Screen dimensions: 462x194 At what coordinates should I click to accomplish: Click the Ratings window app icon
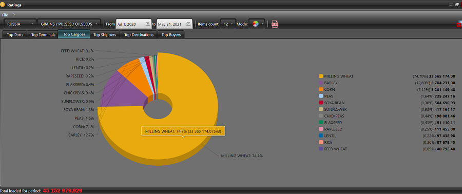click(x=3, y=5)
